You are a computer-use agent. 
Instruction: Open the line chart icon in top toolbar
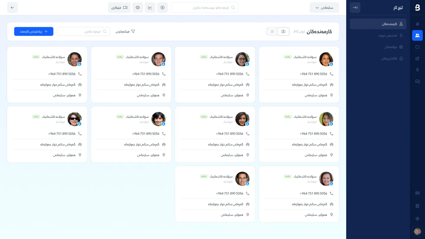(150, 8)
